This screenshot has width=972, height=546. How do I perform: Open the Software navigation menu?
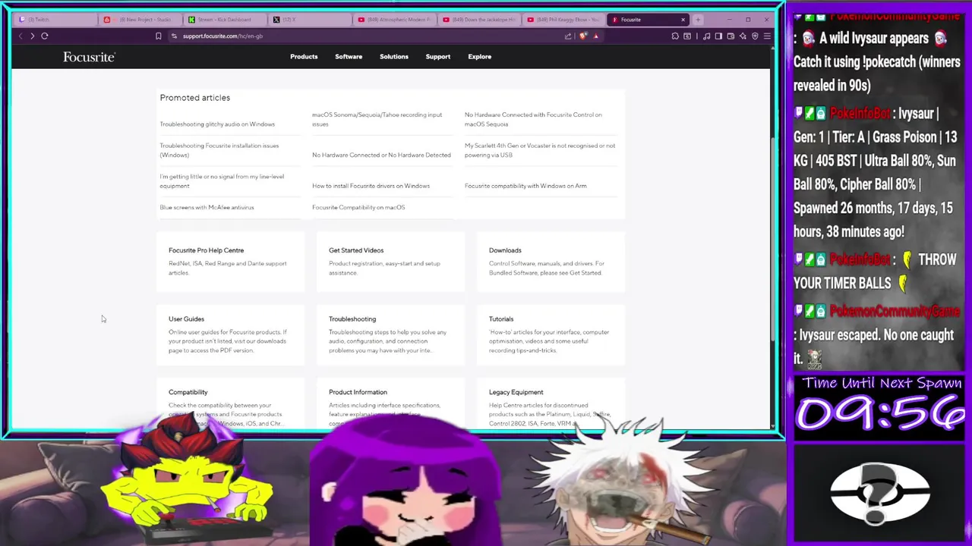(349, 57)
